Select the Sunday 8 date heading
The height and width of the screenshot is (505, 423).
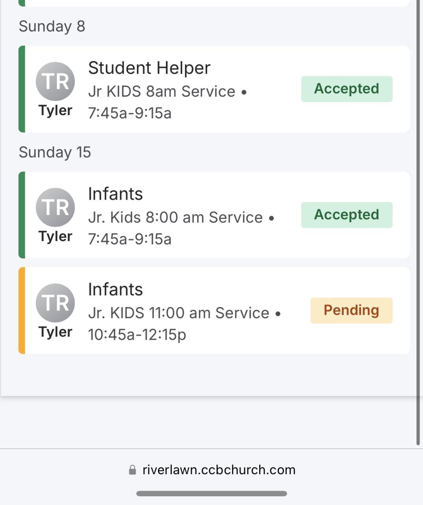(52, 26)
